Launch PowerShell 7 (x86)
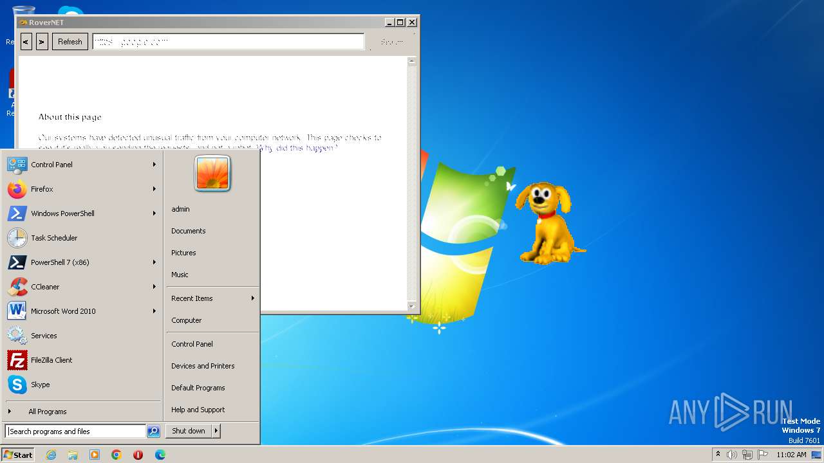The width and height of the screenshot is (824, 463). tap(82, 262)
